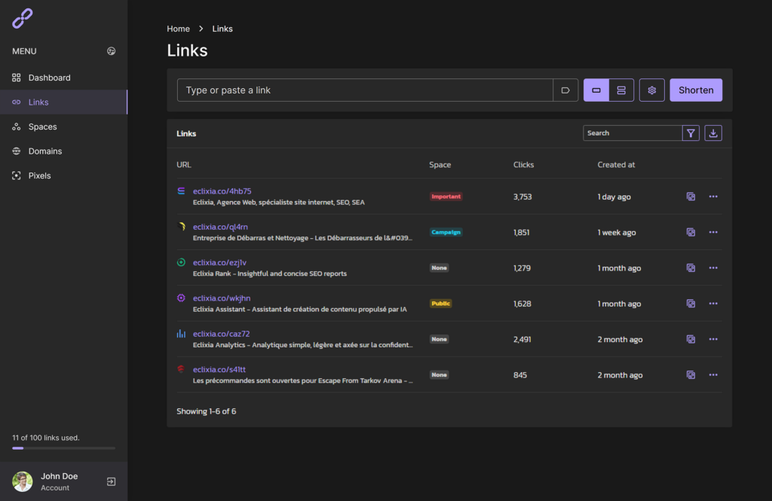The image size is (772, 501).
Task: Copy the eclixia.co/4hb75 link
Action: point(691,197)
